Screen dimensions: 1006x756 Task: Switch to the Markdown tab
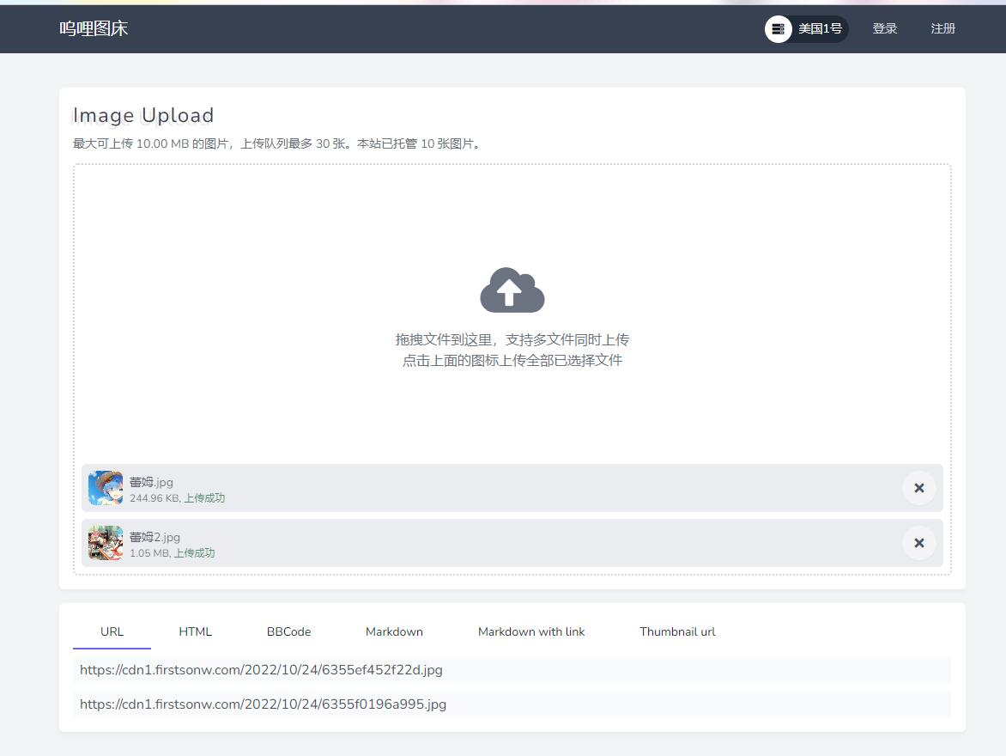(394, 632)
